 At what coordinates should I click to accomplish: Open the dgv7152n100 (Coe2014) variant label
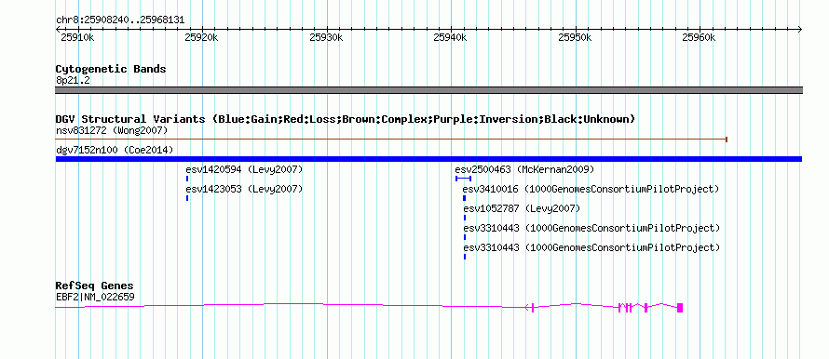point(115,150)
